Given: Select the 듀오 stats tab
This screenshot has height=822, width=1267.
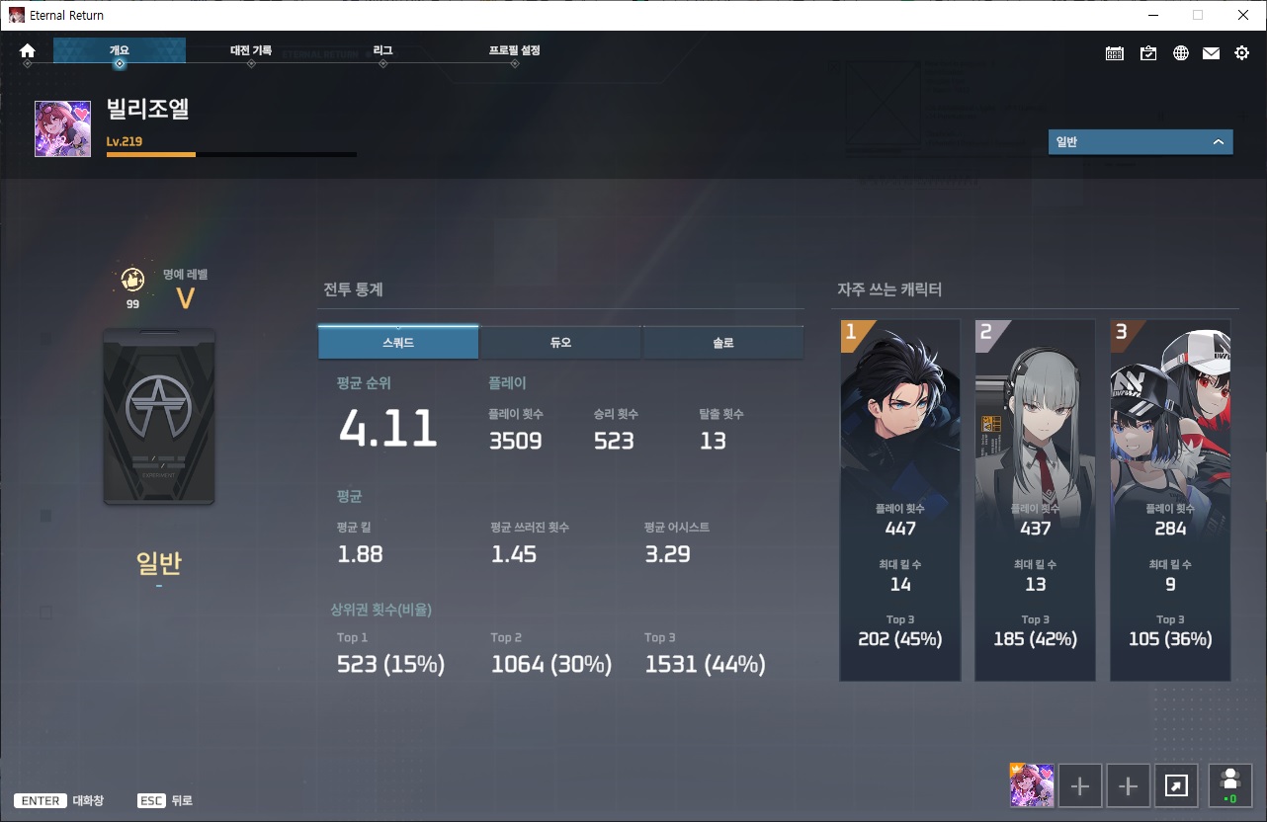Looking at the screenshot, I should click(560, 343).
